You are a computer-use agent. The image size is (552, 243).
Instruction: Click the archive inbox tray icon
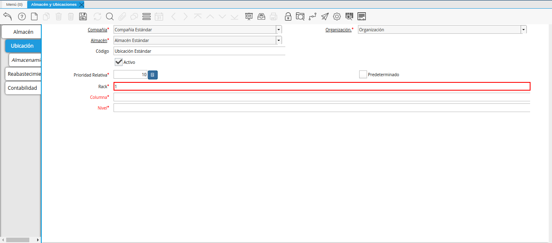261,16
